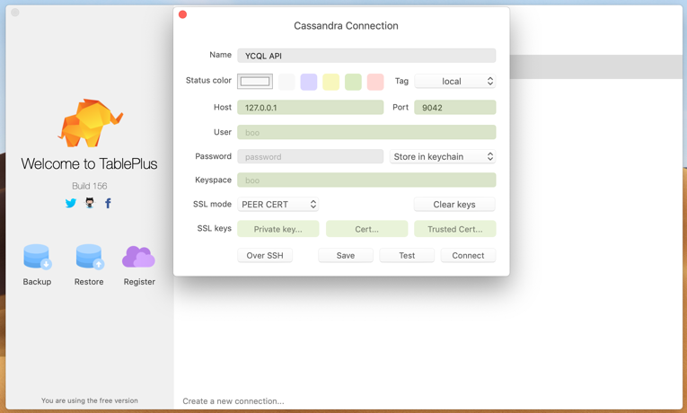Open the Tag dropdown set to local
Image resolution: width=687 pixels, height=413 pixels.
[x=454, y=81]
